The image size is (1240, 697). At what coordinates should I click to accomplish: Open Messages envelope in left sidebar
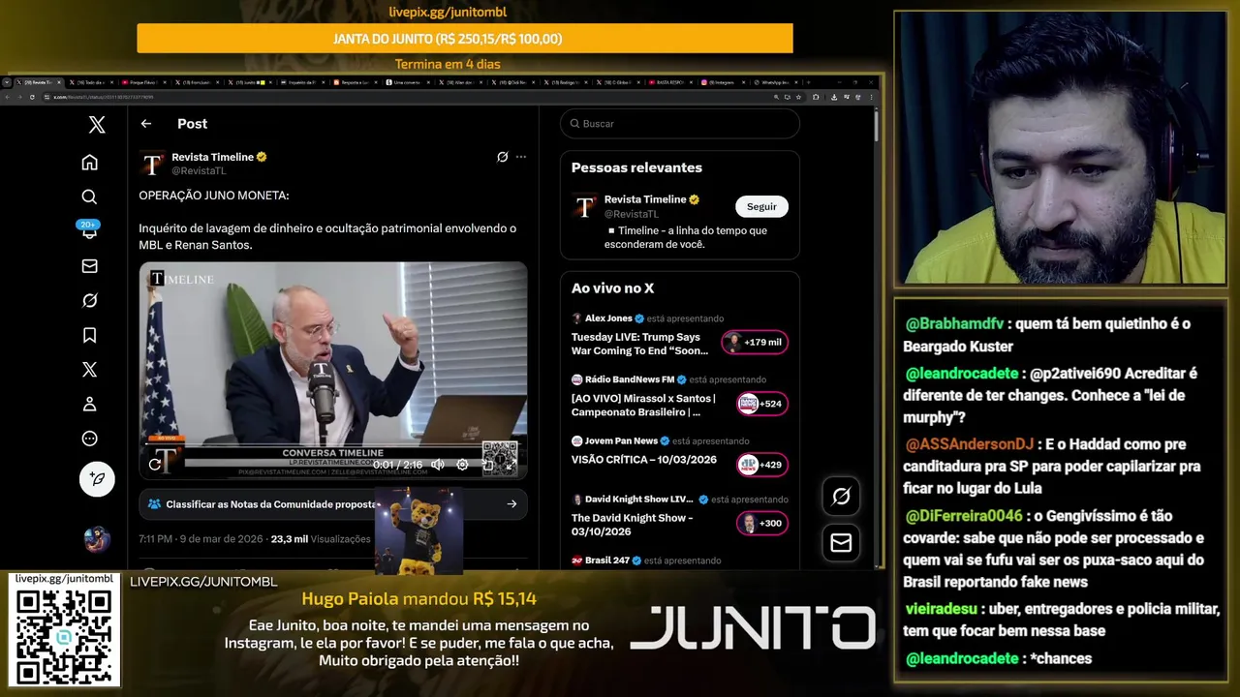point(89,266)
